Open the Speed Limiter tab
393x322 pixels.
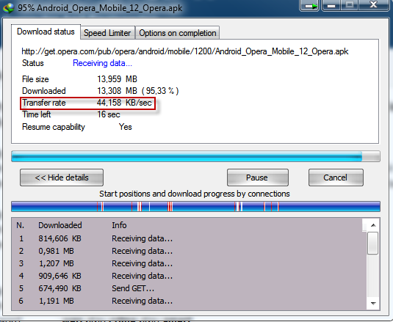107,33
